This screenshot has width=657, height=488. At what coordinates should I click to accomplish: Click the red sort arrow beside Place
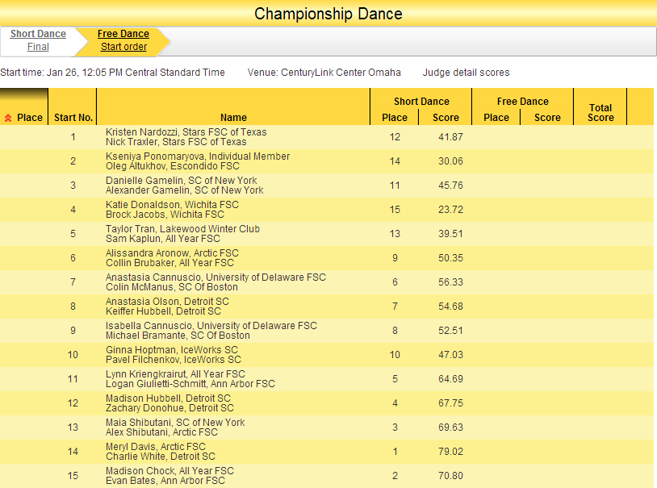(8, 118)
